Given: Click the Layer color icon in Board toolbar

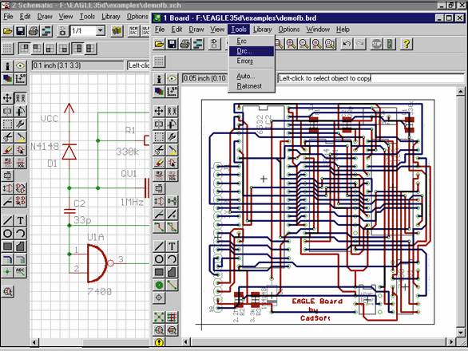Looking at the screenshot, I should (x=159, y=92).
